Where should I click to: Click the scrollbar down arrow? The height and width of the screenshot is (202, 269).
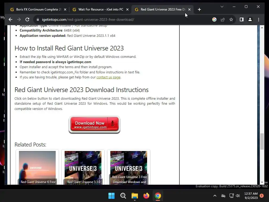[262, 182]
